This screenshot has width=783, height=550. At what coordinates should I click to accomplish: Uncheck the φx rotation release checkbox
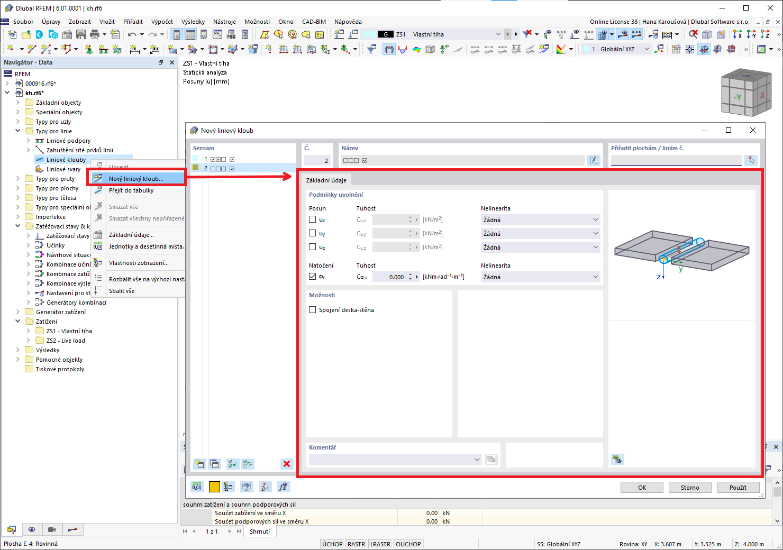312,277
